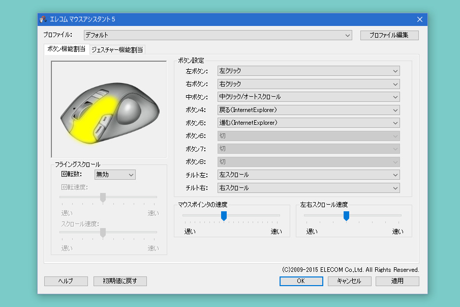Switch to the ジェスチャー機能割当 tab
460x307 pixels.
point(117,50)
